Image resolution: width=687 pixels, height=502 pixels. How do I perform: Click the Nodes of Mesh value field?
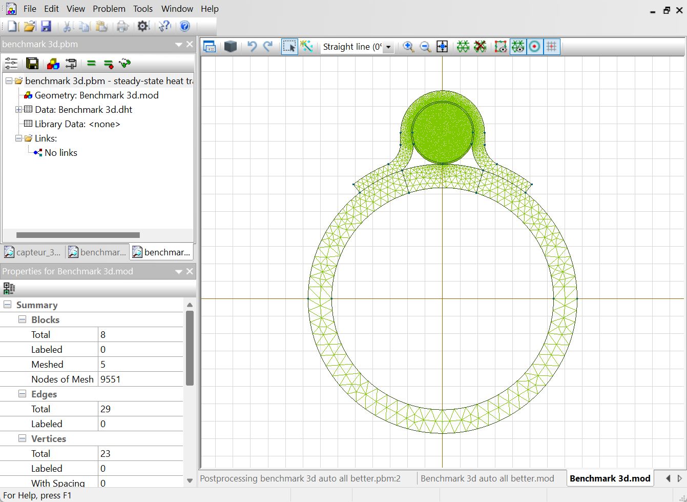click(140, 379)
